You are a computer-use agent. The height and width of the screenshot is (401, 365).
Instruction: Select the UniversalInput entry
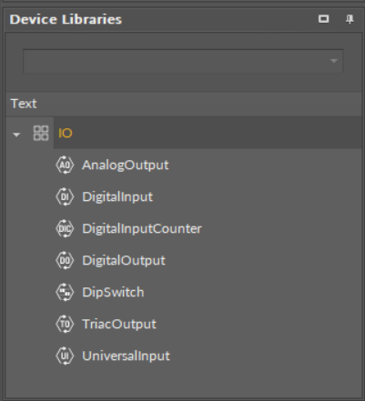[126, 356]
